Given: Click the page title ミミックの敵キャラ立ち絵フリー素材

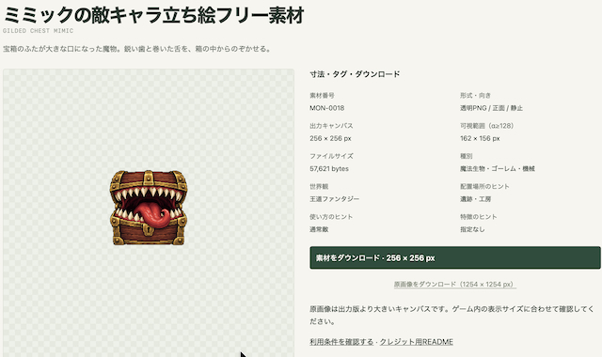Looking at the screenshot, I should [x=153, y=15].
